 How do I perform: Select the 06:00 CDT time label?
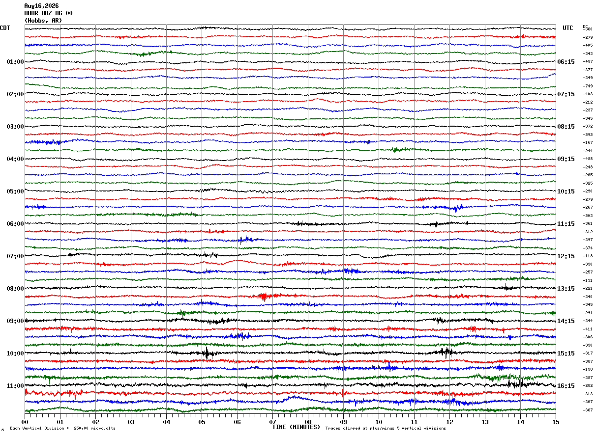tap(15, 224)
